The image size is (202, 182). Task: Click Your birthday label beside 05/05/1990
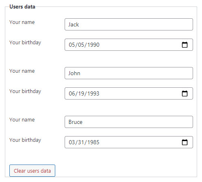click(x=25, y=43)
